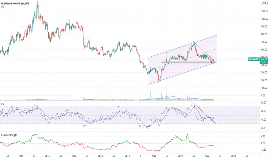The width and height of the screenshot is (270, 159).
Task: Click the 300.00 price scale label
Action: [264, 73]
